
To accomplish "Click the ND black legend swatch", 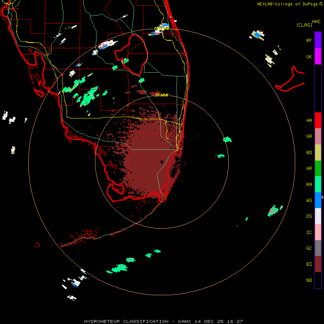I will tap(318, 280).
